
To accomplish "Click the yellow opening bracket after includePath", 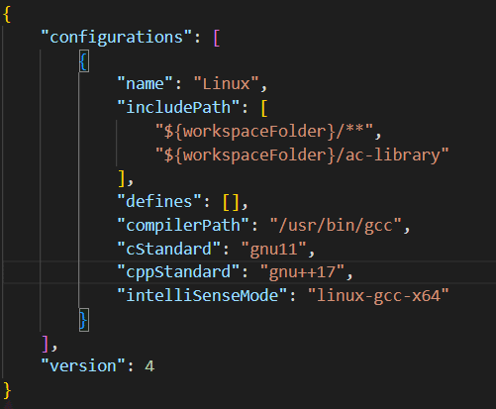I will tap(264, 108).
